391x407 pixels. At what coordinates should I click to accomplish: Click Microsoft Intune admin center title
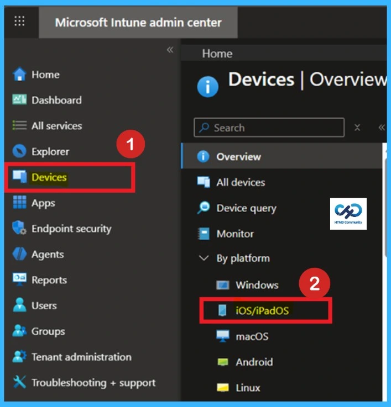[138, 23]
